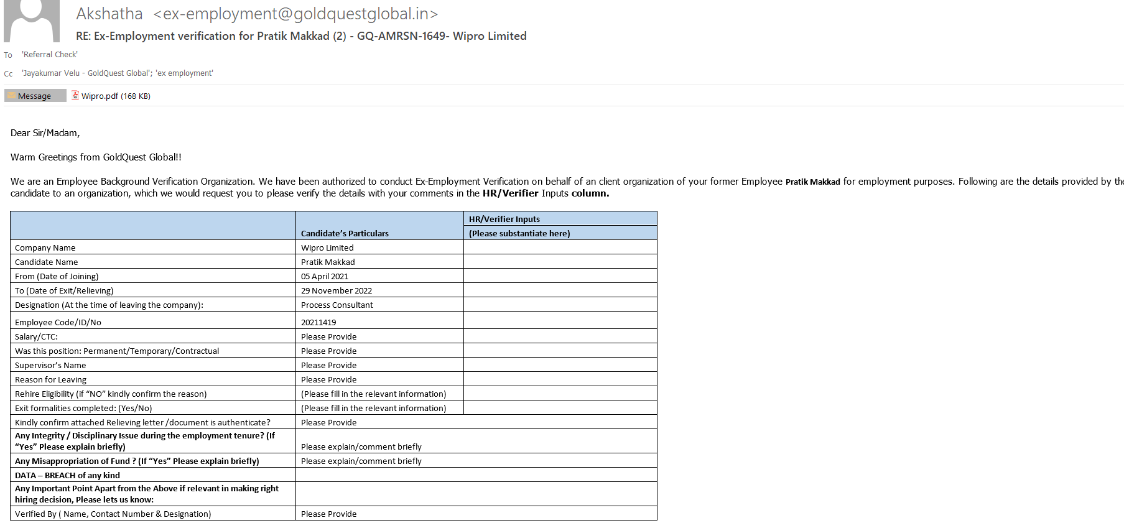The width and height of the screenshot is (1124, 523).
Task: Click HR/Verifier input cell for Reason for Leaving
Action: (560, 379)
